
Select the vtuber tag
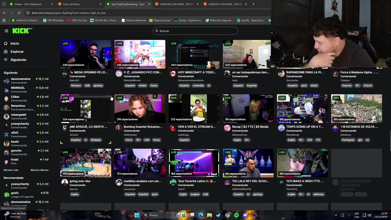(x=142, y=86)
